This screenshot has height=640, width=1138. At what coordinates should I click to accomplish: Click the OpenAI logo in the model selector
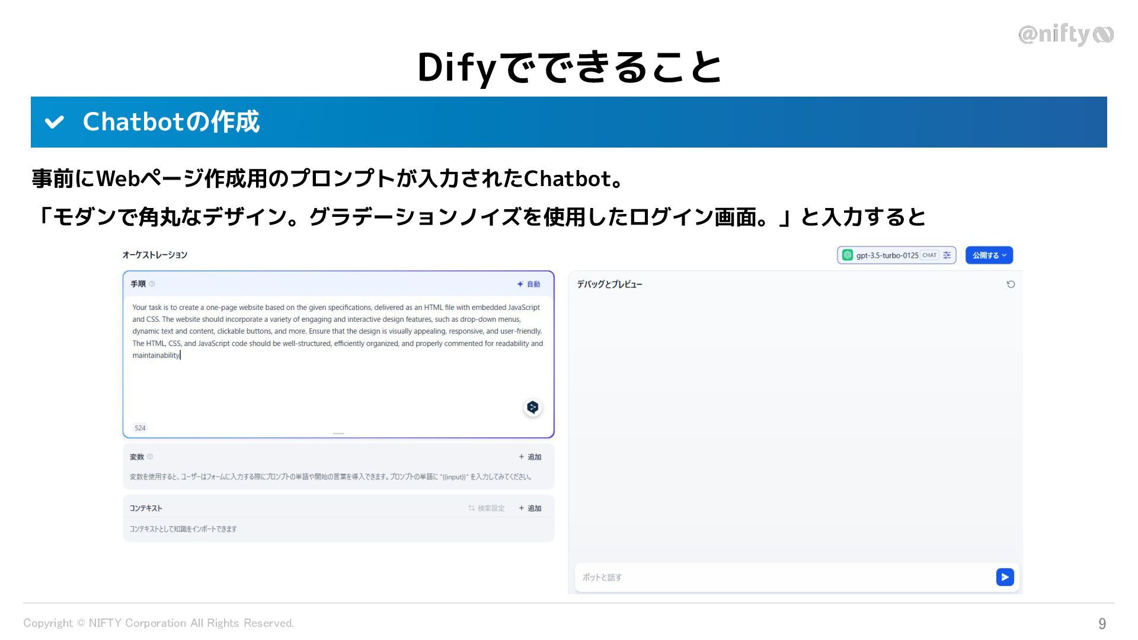(x=848, y=255)
